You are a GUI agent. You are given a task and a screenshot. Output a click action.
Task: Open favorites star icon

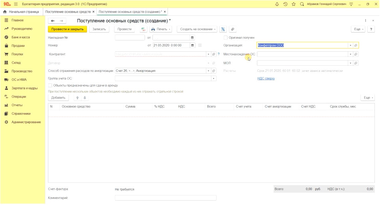click(294, 4)
